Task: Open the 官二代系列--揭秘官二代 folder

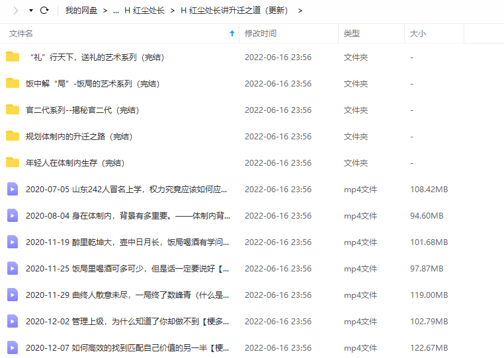Action: [x=82, y=110]
